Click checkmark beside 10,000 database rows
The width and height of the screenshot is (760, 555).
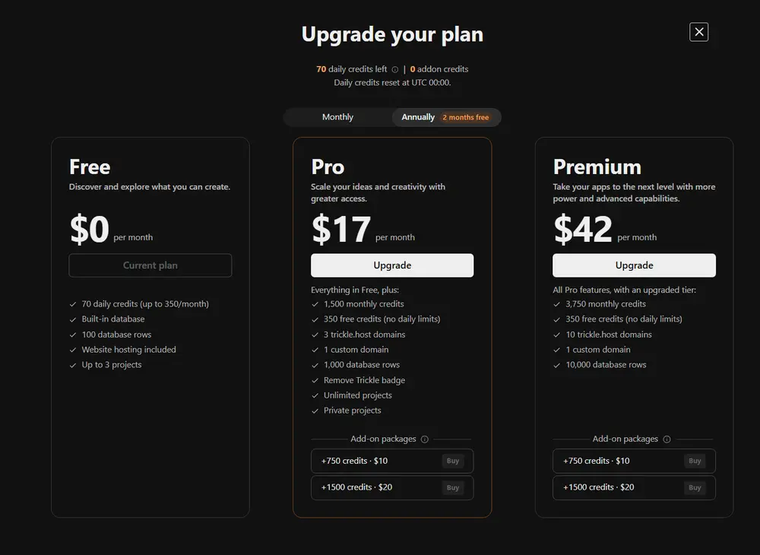[x=557, y=365]
